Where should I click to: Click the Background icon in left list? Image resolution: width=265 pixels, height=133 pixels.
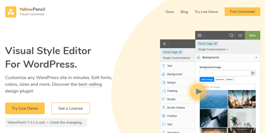pyautogui.click(x=164, y=74)
